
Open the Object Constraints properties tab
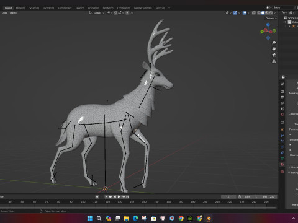[282, 152]
